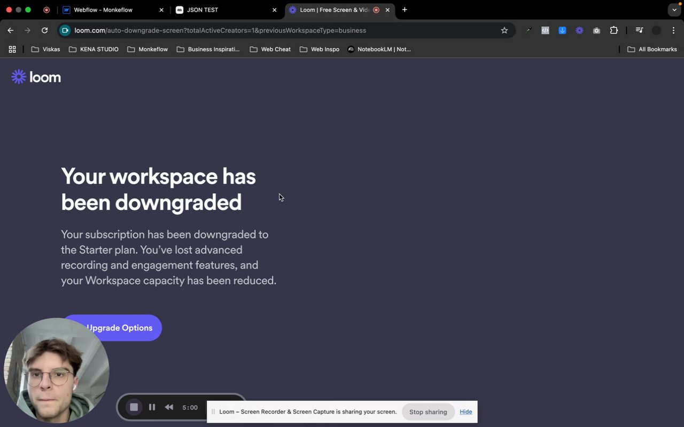Open the NotebookLM bookmark
The height and width of the screenshot is (427, 684).
click(x=379, y=49)
